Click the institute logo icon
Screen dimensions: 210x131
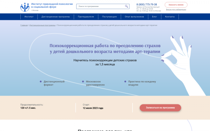click(25, 7)
